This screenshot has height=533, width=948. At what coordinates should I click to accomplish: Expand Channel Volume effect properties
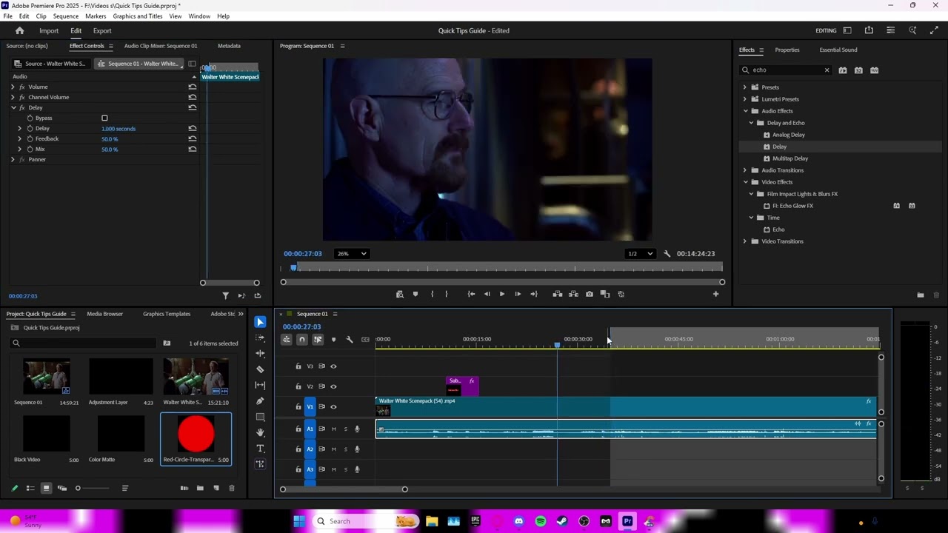point(13,97)
